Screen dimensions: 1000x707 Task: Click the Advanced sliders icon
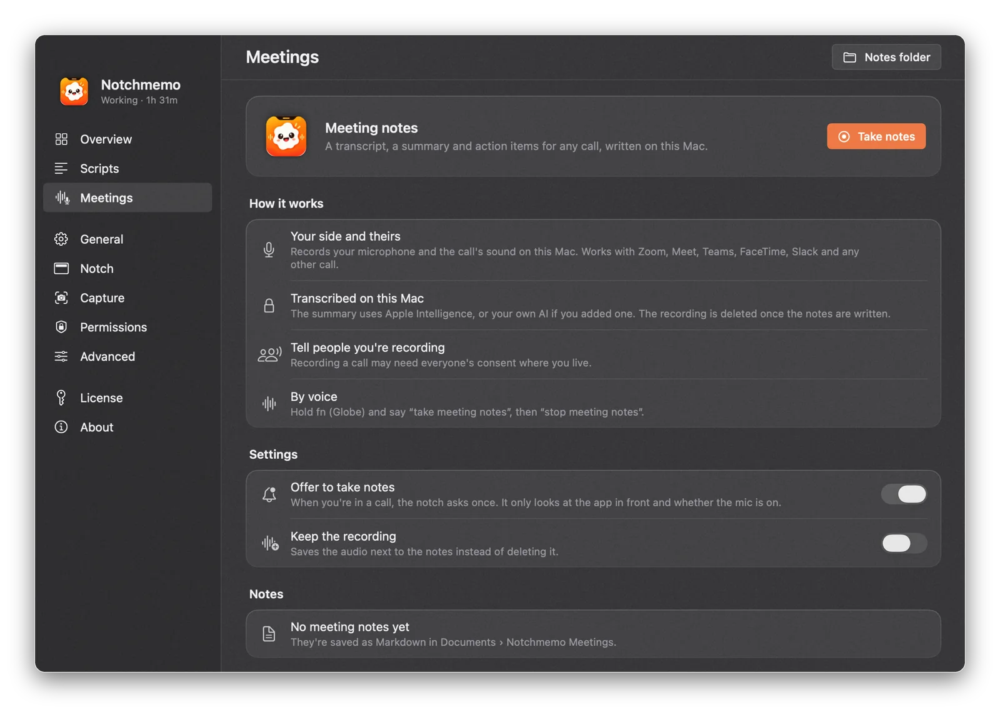click(x=61, y=356)
